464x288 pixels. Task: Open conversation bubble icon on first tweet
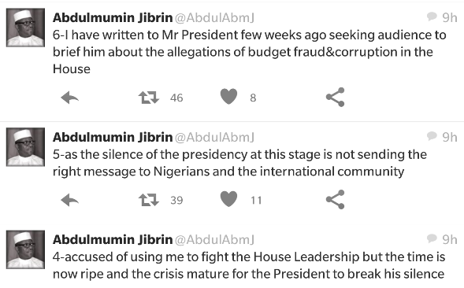(432, 17)
